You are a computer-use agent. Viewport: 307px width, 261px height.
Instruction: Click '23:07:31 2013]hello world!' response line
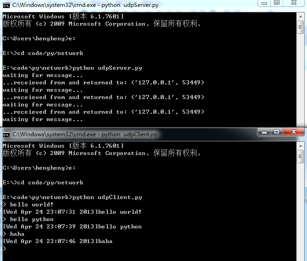(x=72, y=212)
